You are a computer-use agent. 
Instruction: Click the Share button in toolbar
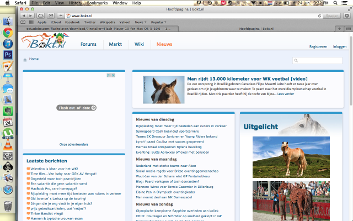click(51, 16)
